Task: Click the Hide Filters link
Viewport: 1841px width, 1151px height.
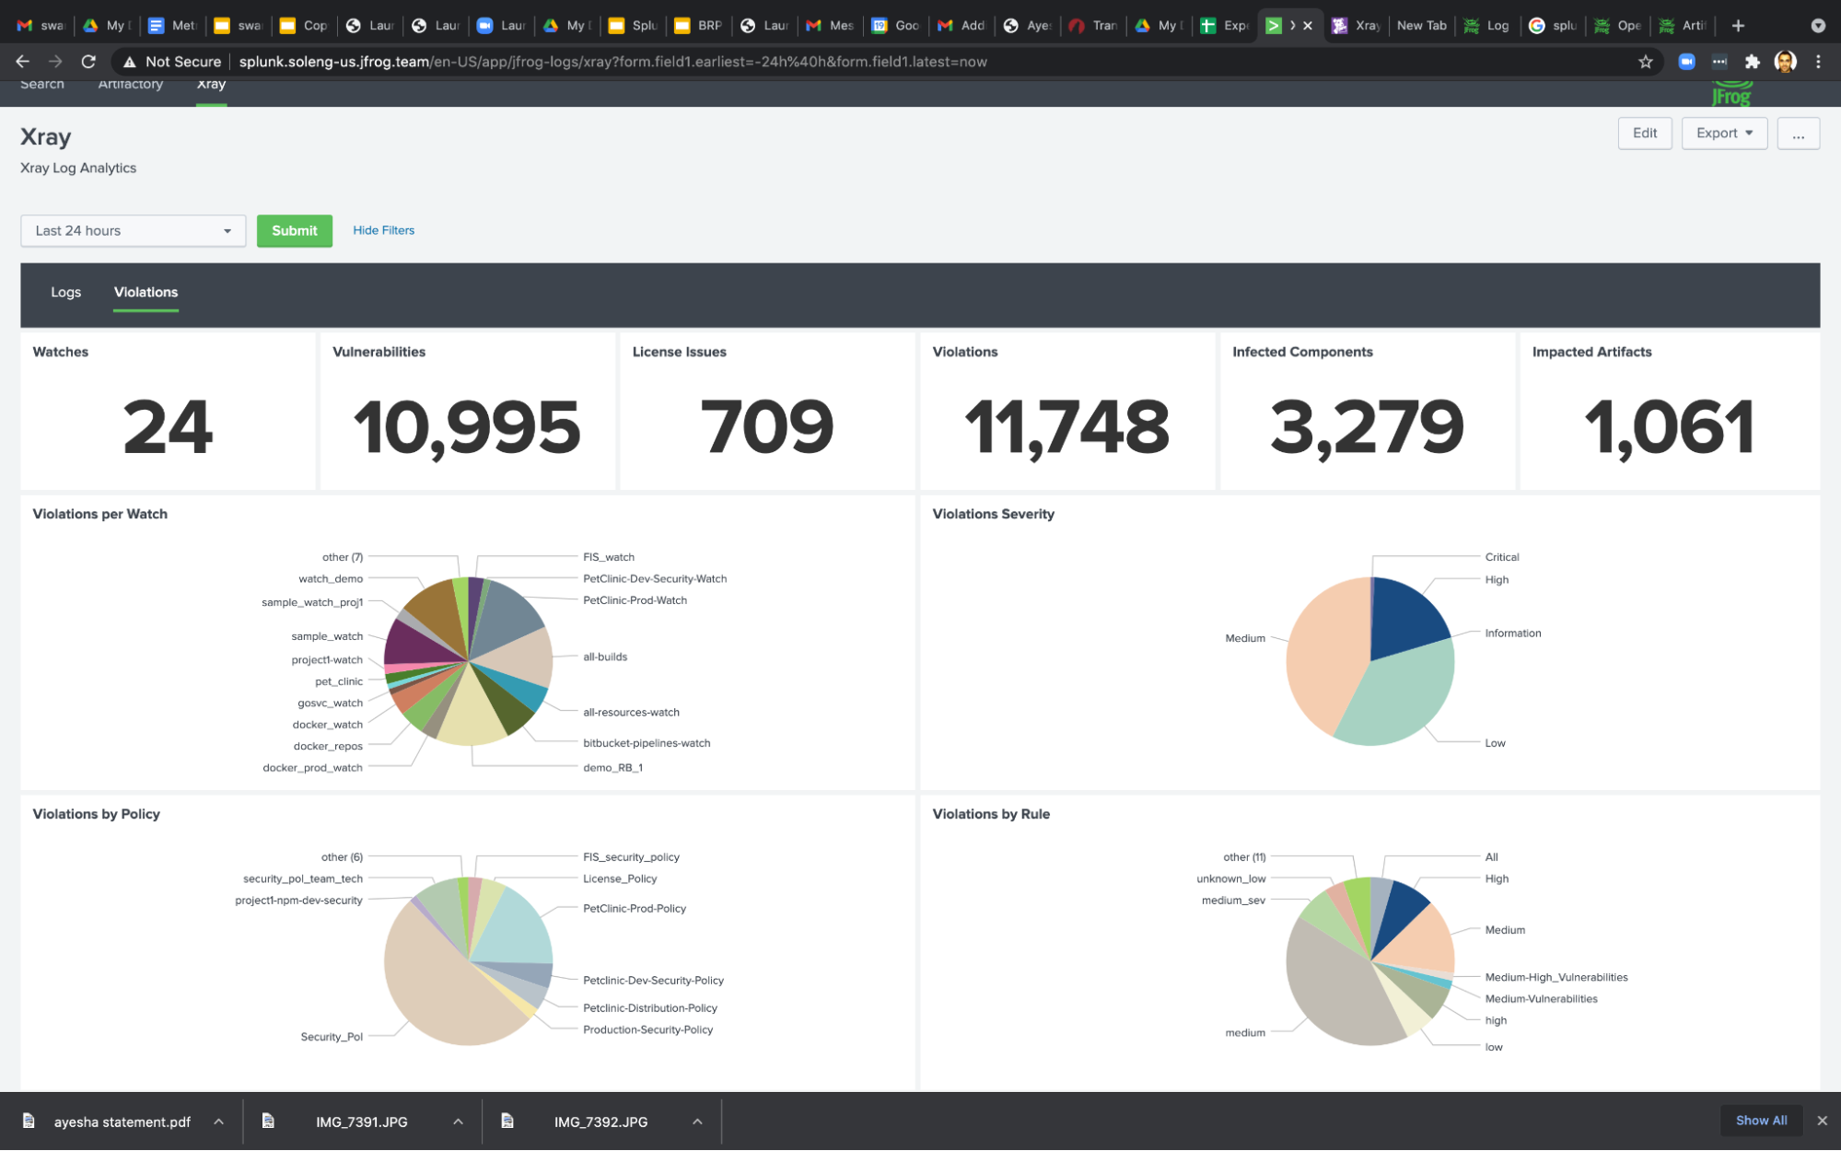Action: coord(383,230)
